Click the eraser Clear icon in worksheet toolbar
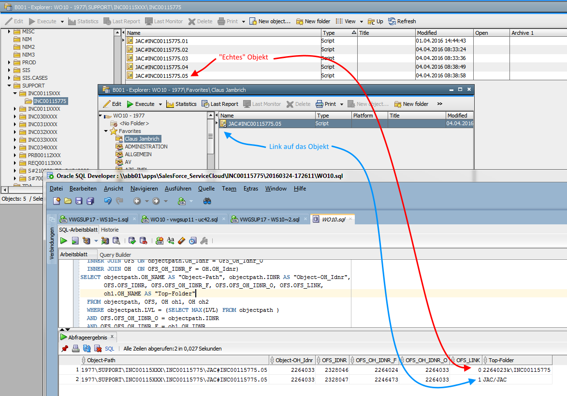This screenshot has width=567, height=396. tap(182, 241)
